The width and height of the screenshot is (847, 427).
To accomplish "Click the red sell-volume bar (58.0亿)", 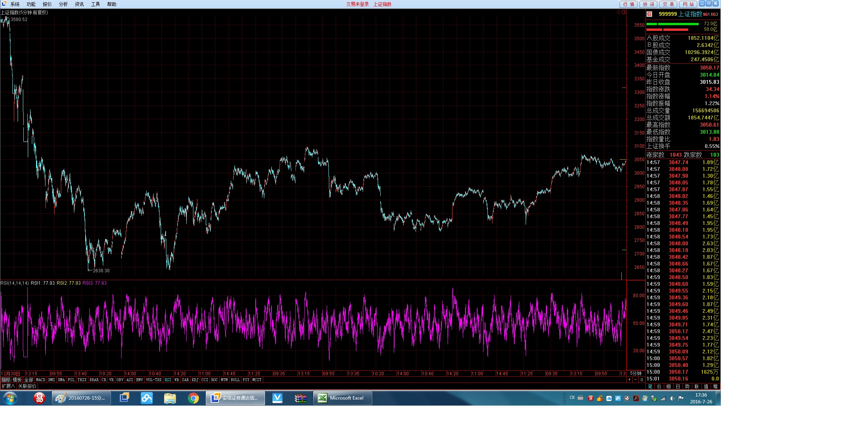I will tap(667, 30).
